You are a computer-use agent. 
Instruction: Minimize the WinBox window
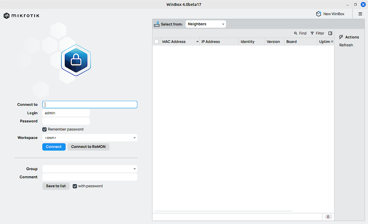coord(348,4)
